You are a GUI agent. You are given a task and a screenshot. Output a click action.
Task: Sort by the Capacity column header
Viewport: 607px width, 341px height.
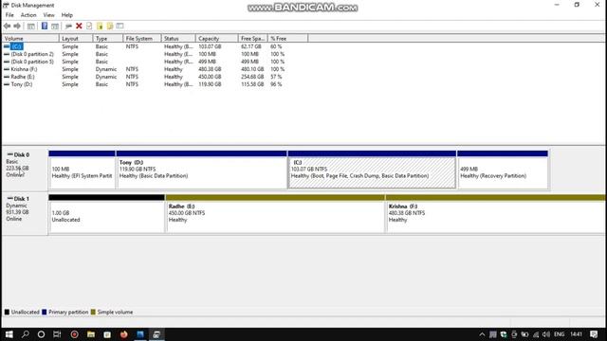217,38
